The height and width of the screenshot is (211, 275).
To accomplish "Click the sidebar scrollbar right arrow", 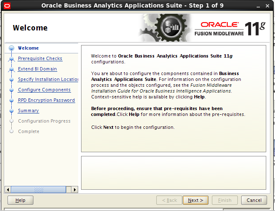I will point(75,190).
